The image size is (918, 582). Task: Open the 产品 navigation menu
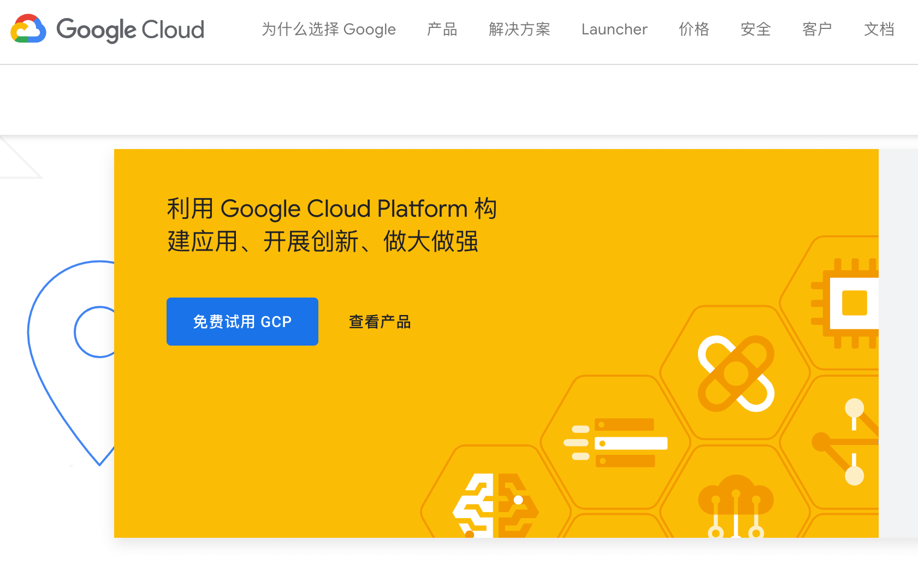pos(442,29)
